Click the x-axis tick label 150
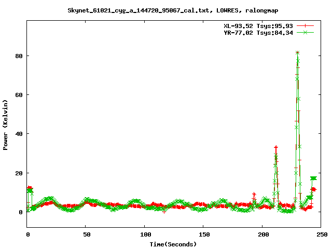This screenshot has height=249, width=332. pos(203,235)
